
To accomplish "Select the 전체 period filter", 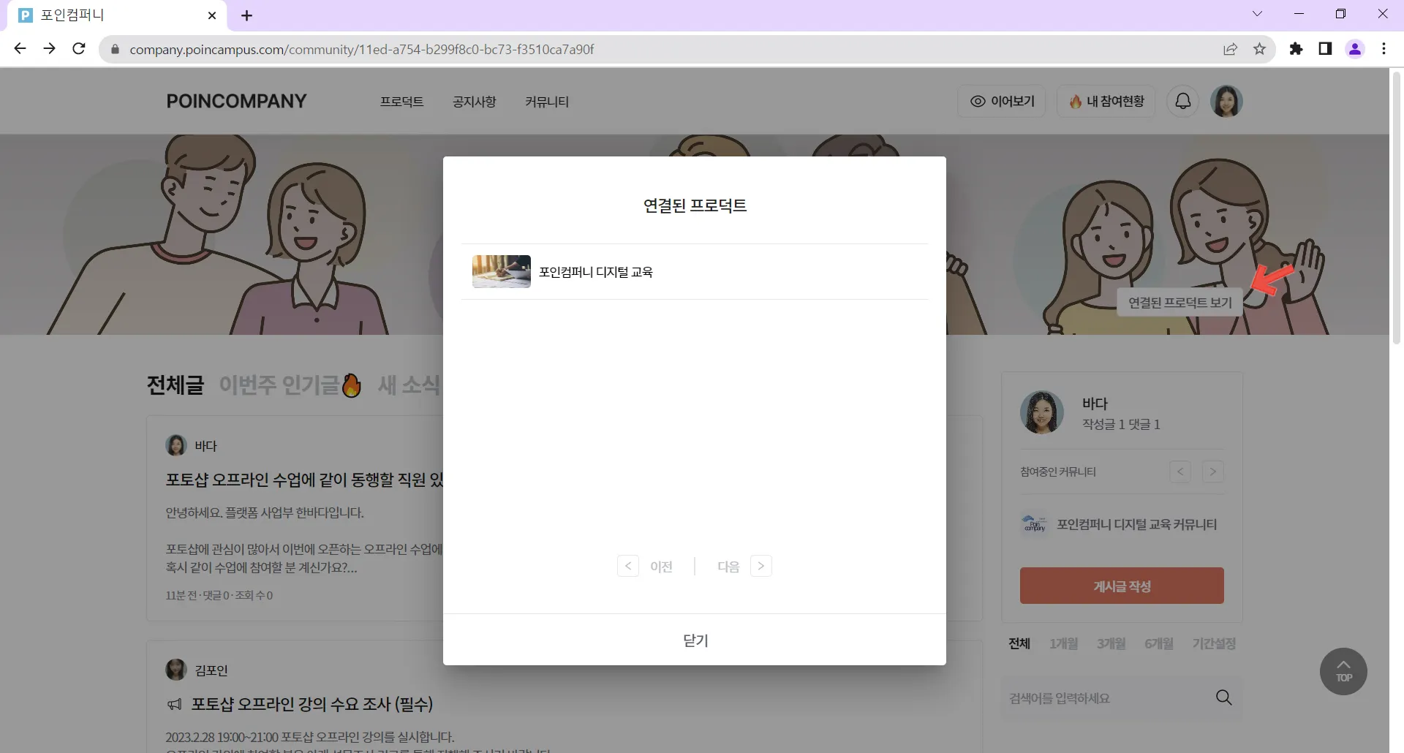I will (1019, 643).
